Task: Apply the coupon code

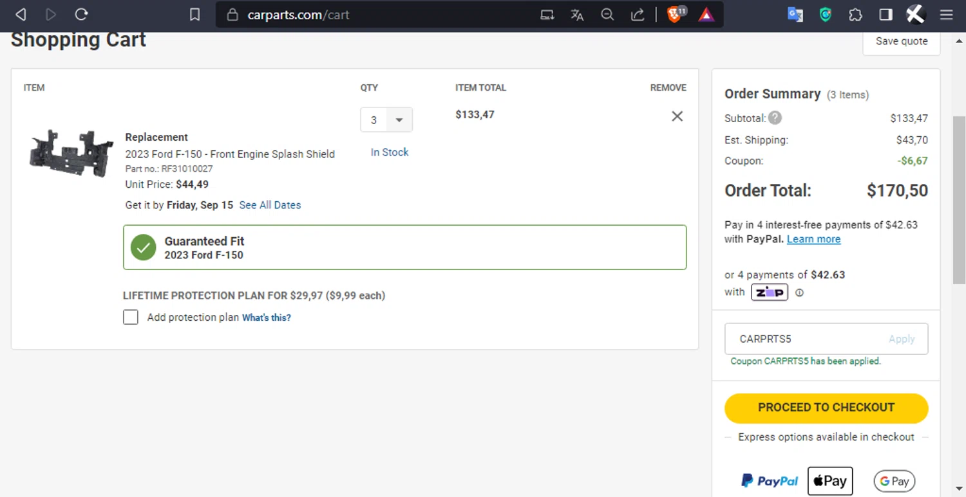Action: pos(902,339)
